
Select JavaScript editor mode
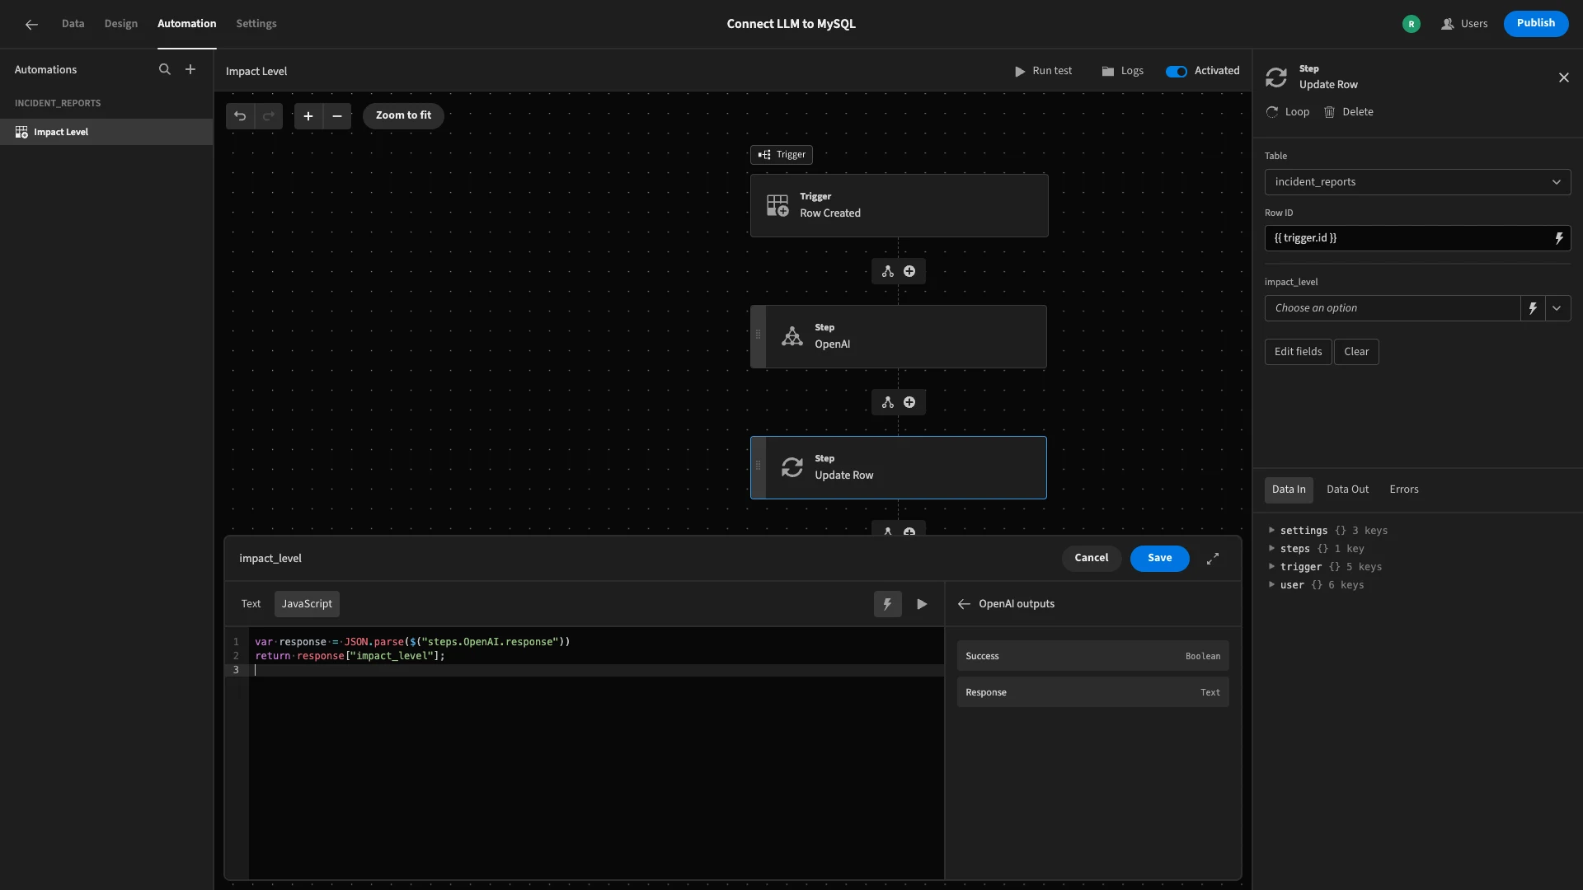(307, 604)
